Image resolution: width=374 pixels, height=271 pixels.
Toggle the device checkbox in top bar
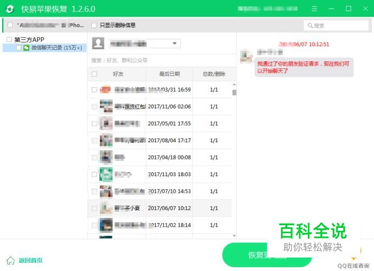pyautogui.click(x=10, y=25)
